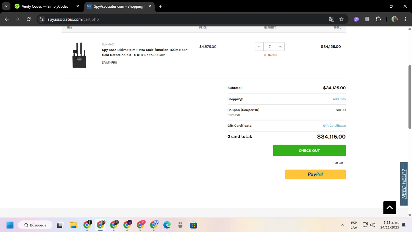Pay with the PayPal button
Image resolution: width=412 pixels, height=232 pixels.
pyautogui.click(x=315, y=174)
